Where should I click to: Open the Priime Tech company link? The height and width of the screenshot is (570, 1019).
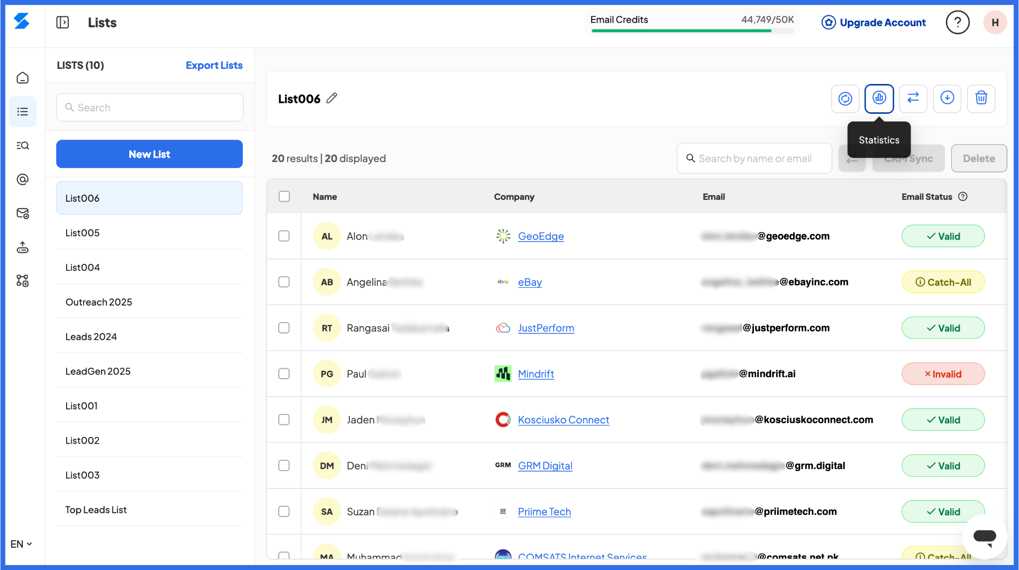[x=544, y=511]
